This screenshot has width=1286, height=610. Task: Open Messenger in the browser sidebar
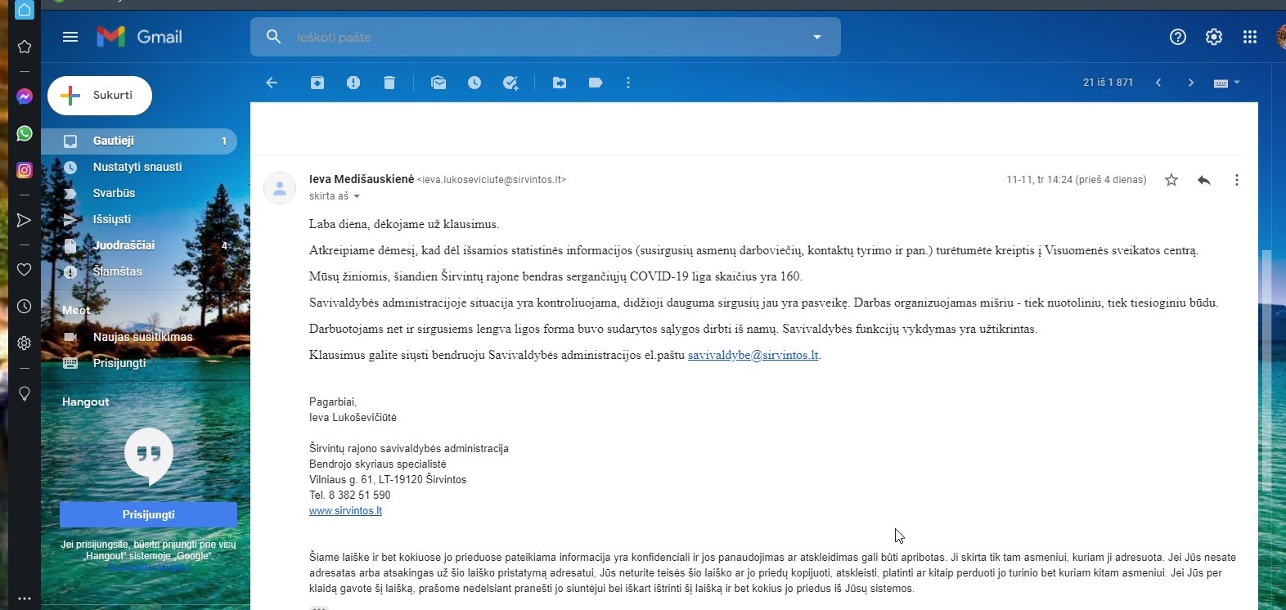click(x=25, y=96)
